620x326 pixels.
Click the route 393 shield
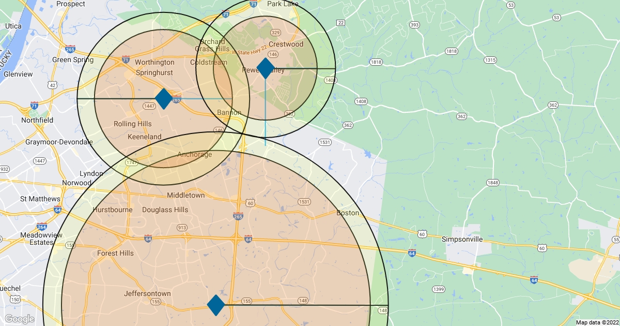click(x=414, y=25)
